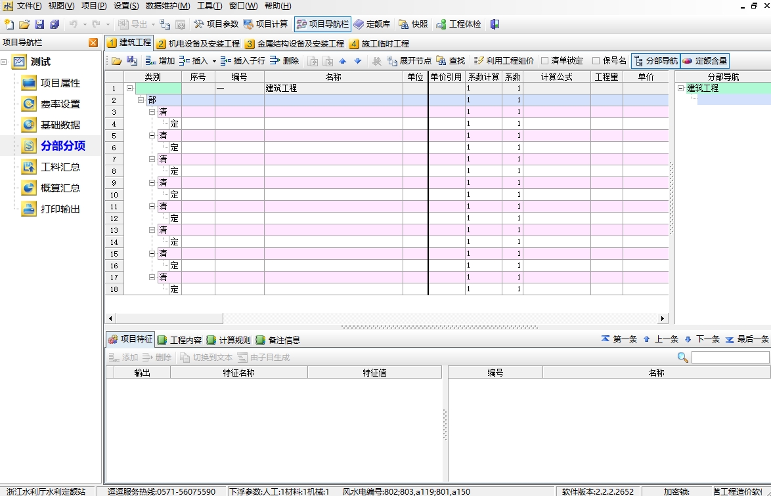The width and height of the screenshot is (771, 496).
Task: Click the save icon in grid toolbar
Action: 132,61
